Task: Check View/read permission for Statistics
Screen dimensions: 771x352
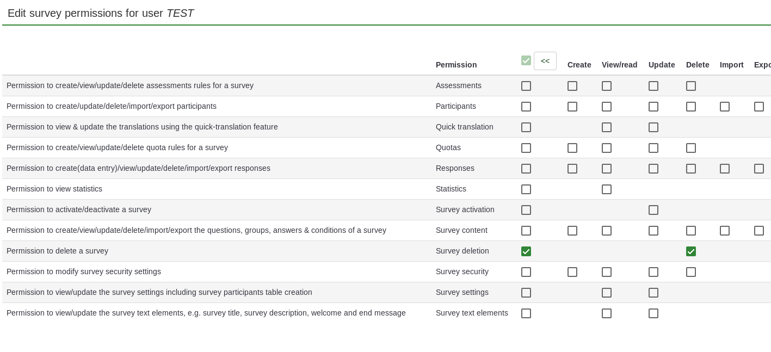Action: click(x=607, y=189)
